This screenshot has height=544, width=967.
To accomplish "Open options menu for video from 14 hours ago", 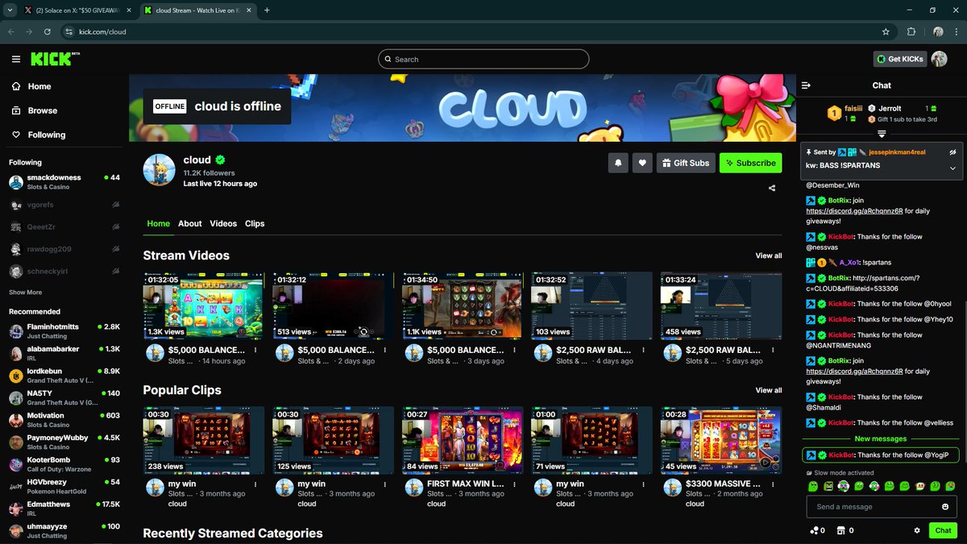I will tap(255, 351).
